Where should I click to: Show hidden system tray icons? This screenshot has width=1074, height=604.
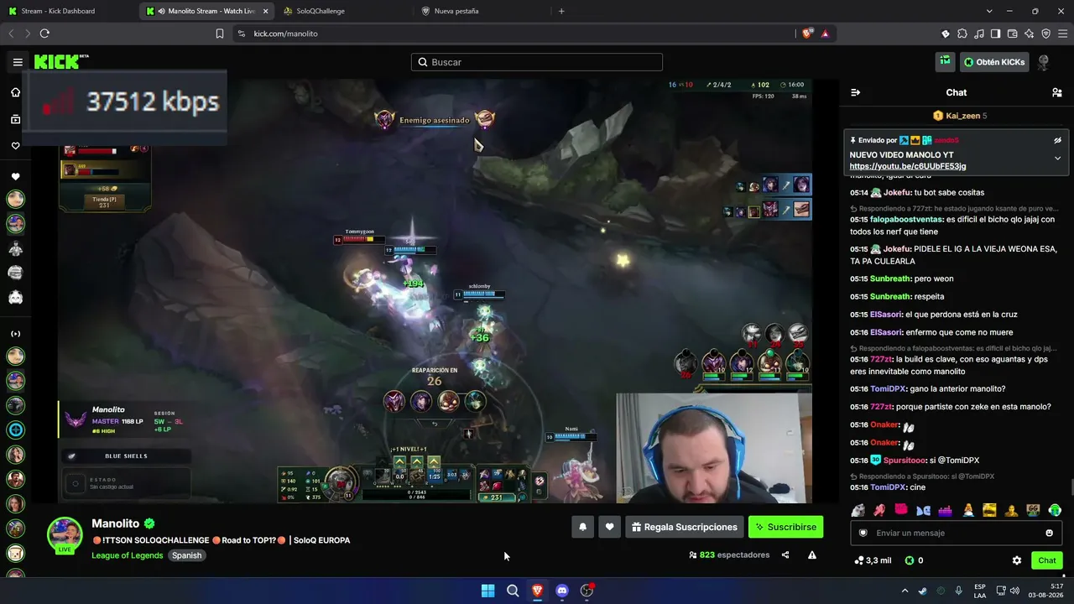click(x=905, y=591)
